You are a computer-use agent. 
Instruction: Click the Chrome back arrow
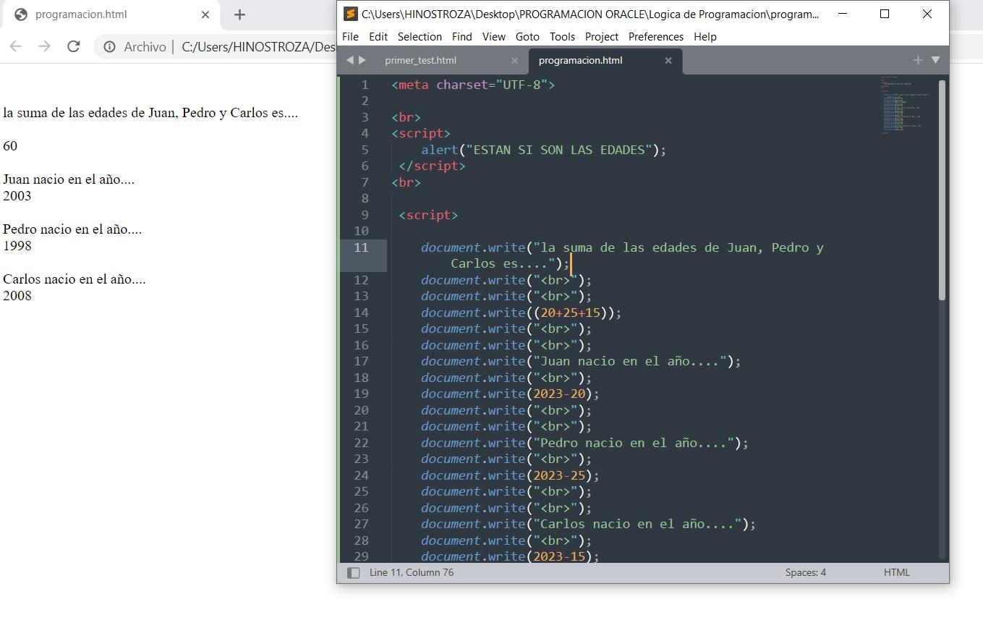(16, 46)
